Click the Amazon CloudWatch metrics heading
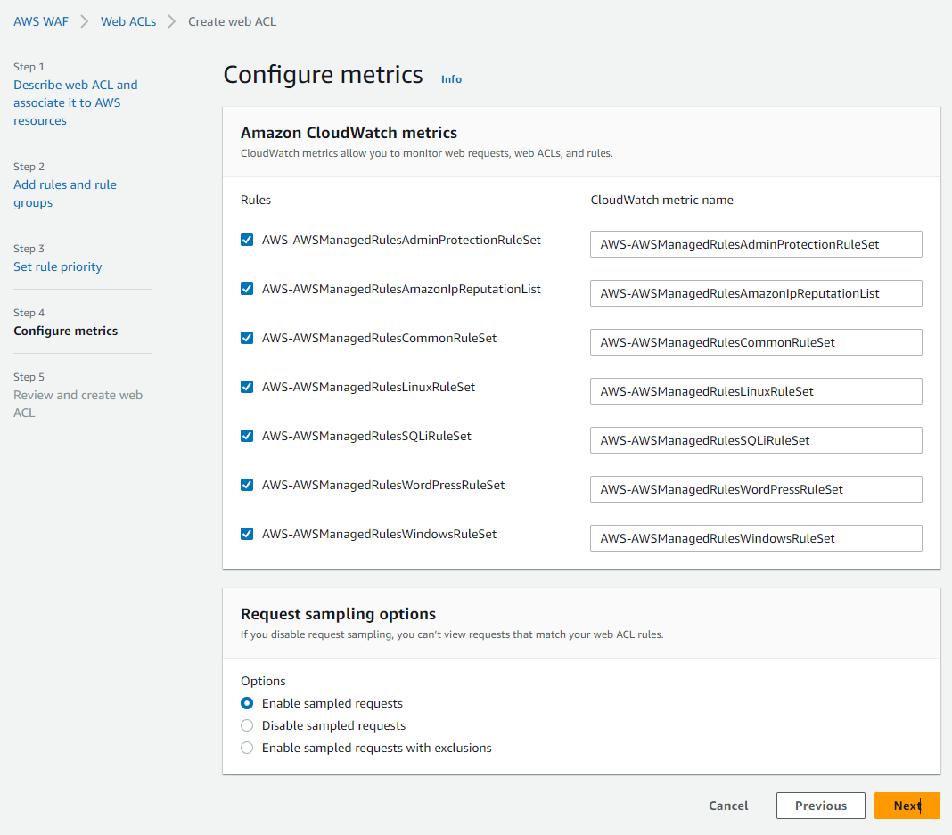 [349, 133]
